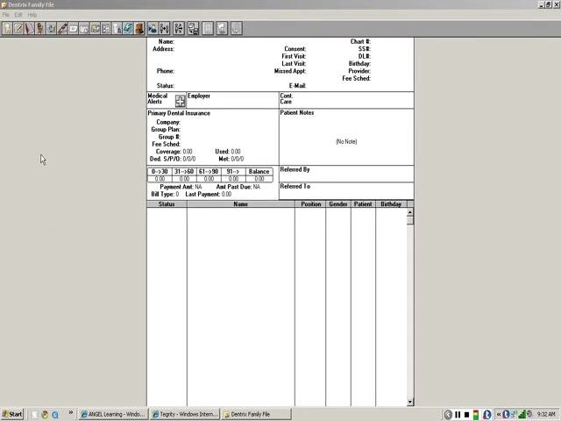Click the Primary Dental Insurance heading
Viewport: 561px width, 421px height.
(179, 113)
